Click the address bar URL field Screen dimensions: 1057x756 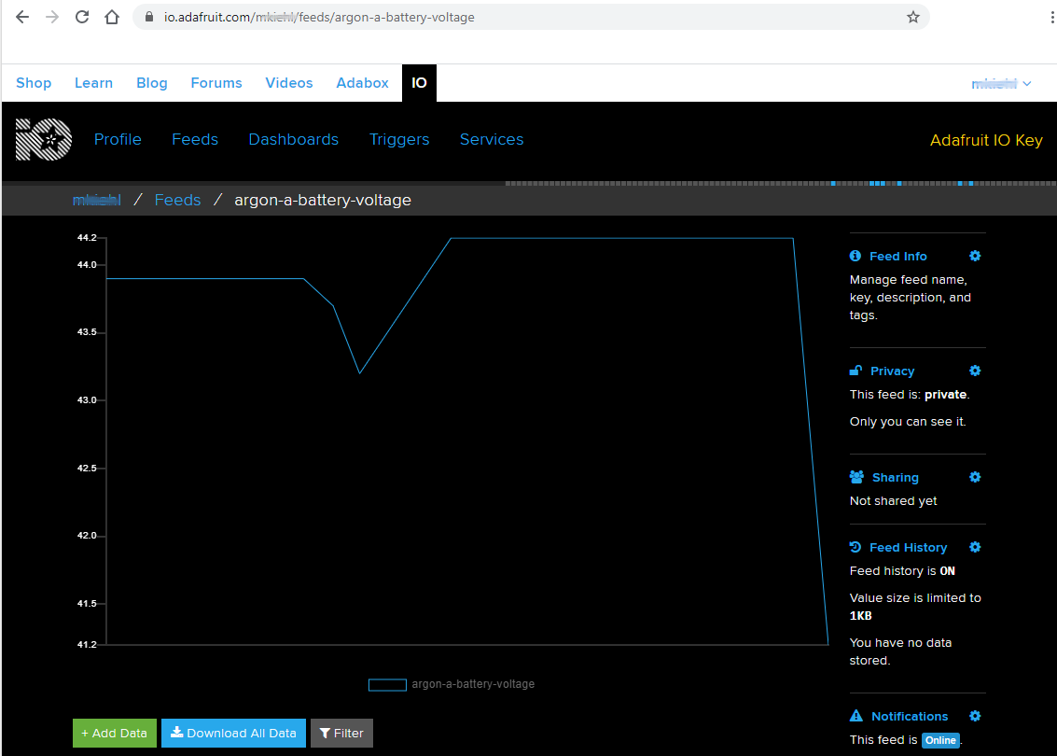(531, 17)
